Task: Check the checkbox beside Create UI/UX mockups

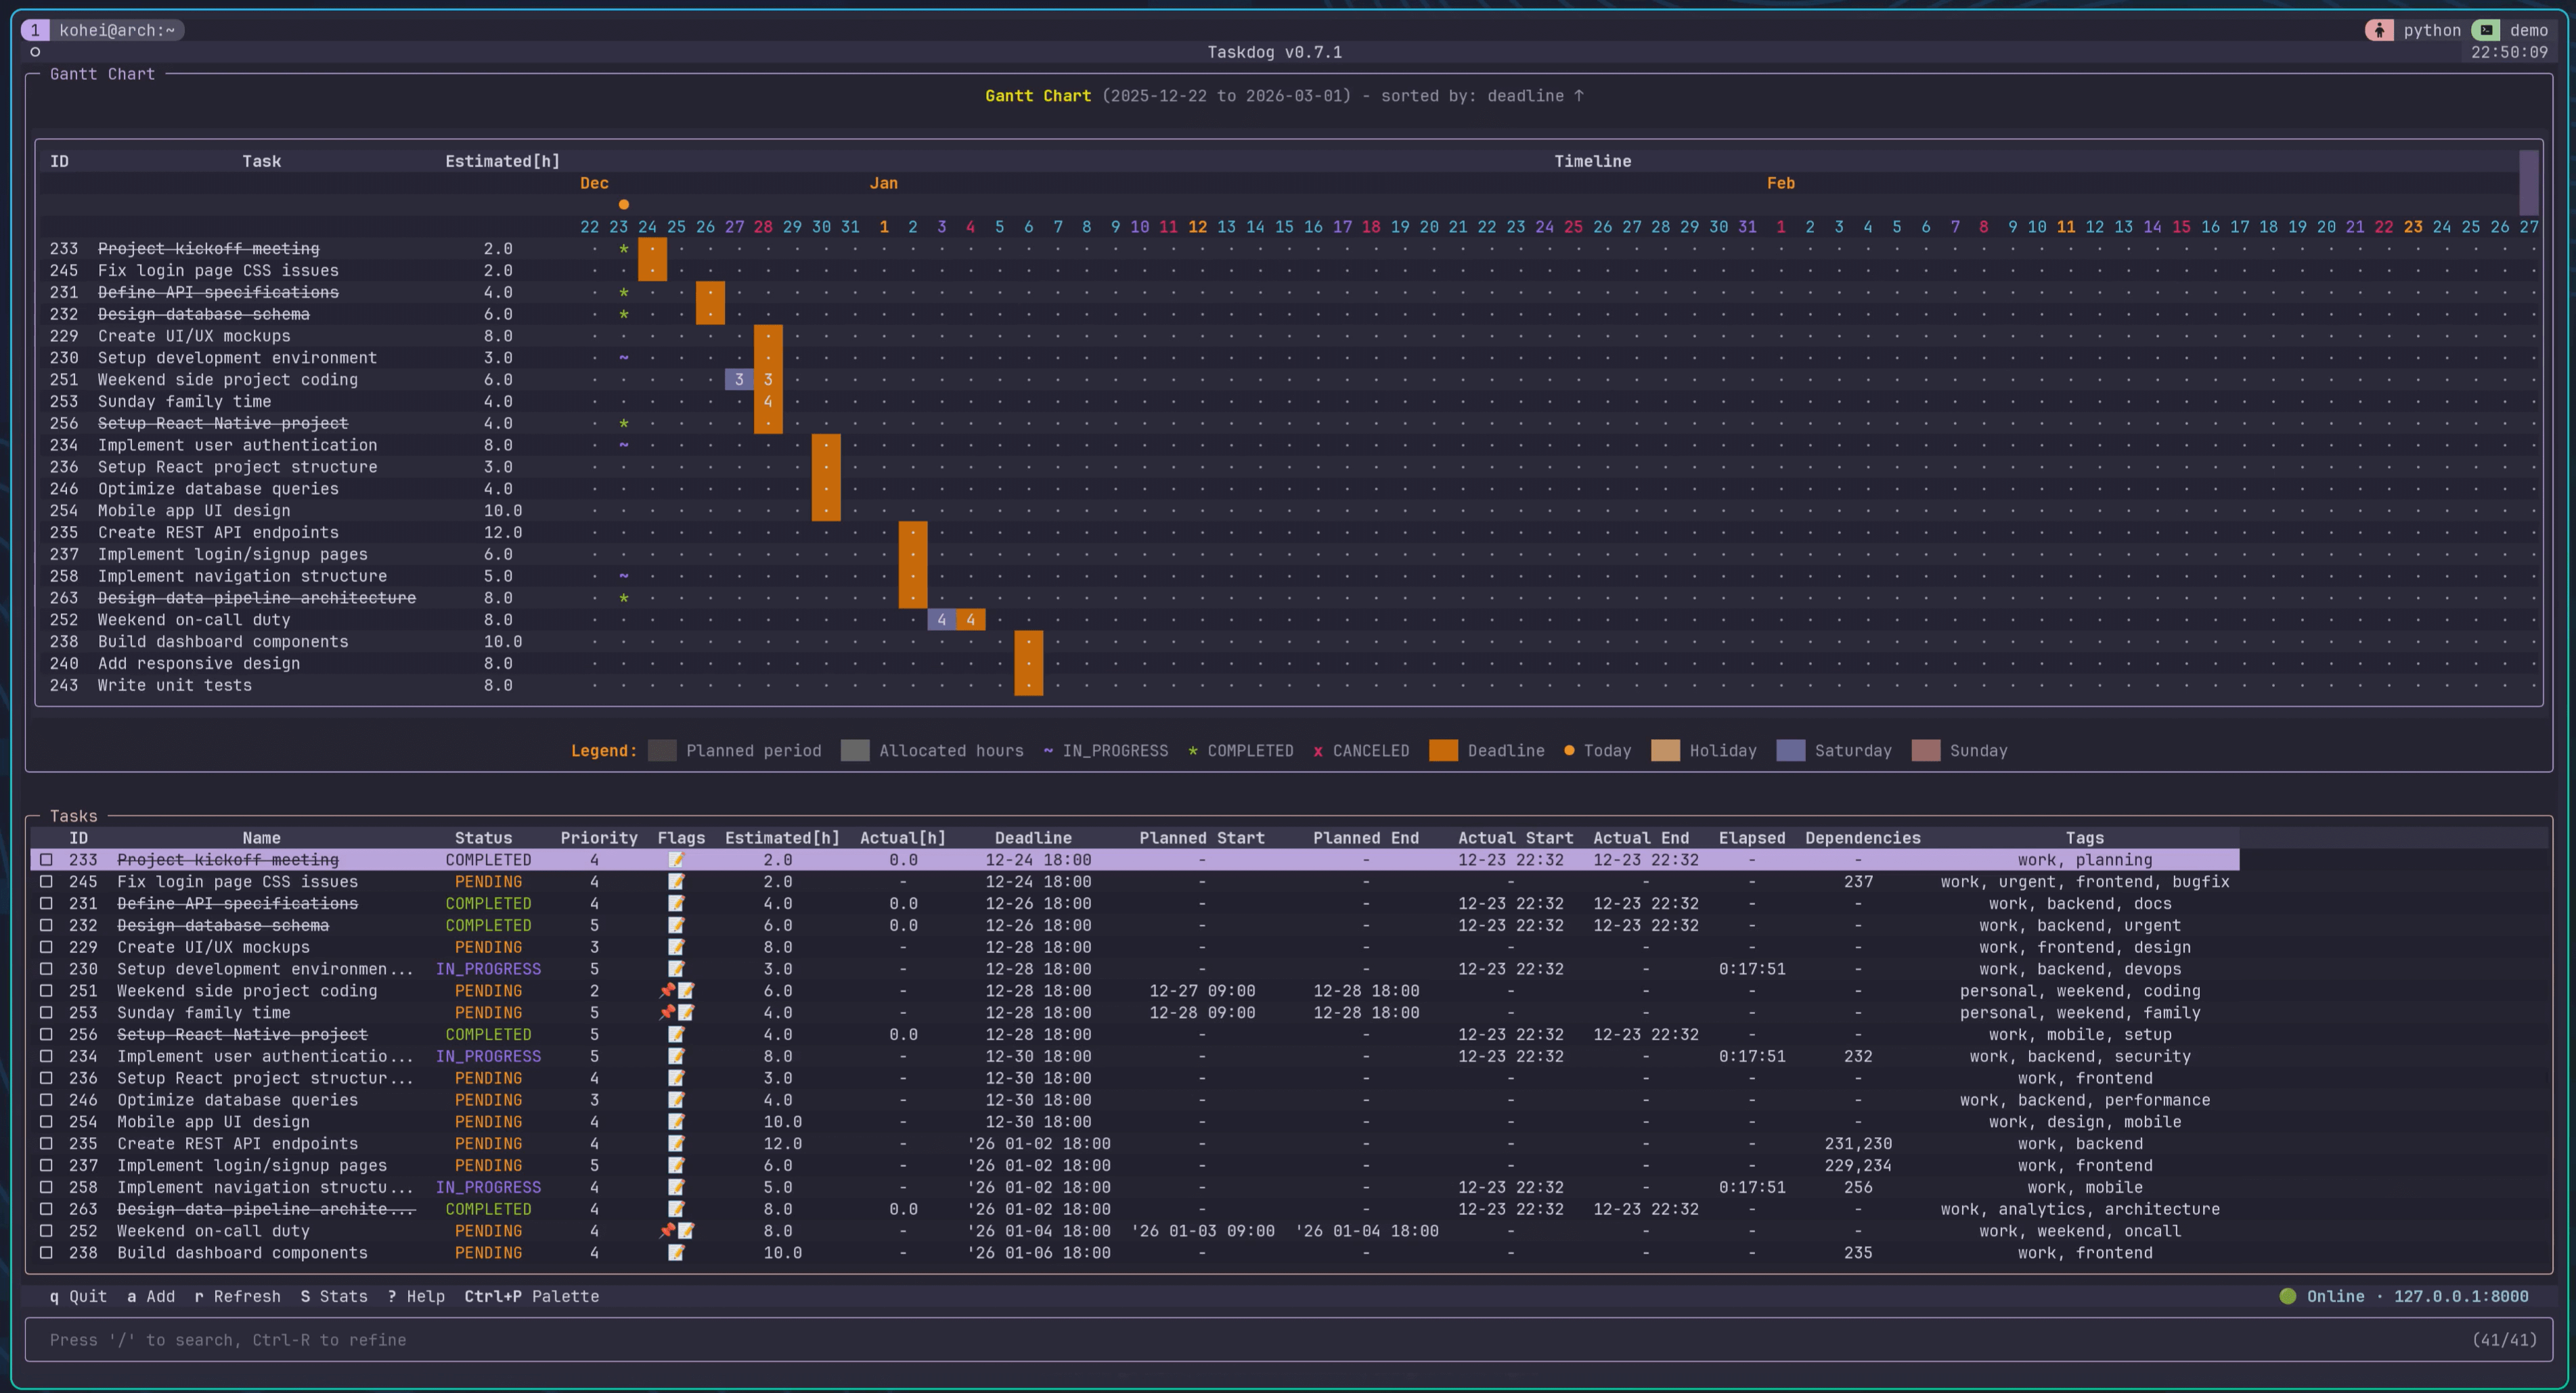Action: [46, 947]
